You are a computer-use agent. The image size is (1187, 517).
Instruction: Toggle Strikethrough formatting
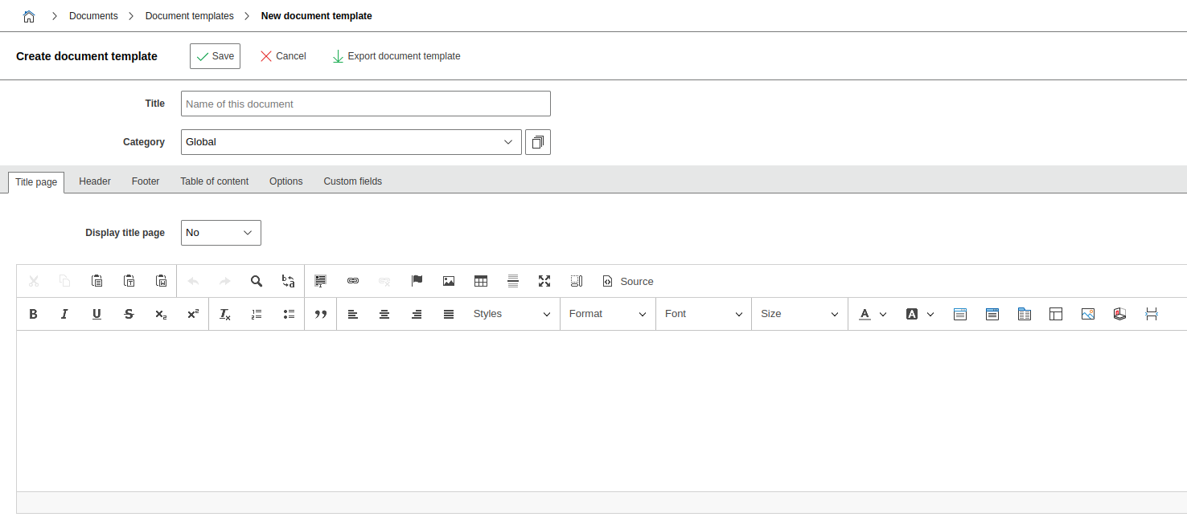click(x=129, y=314)
